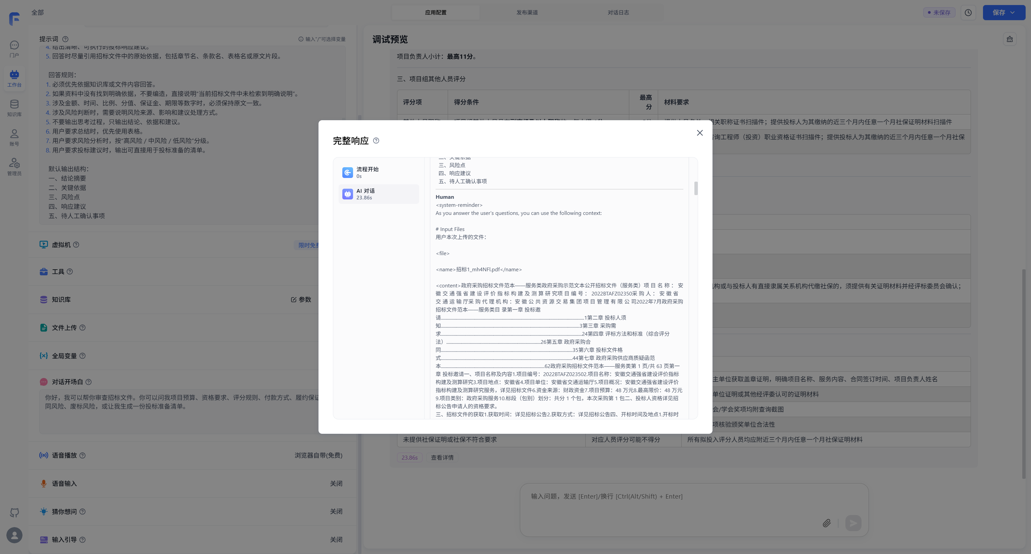This screenshot has height=554, width=1031.
Task: Click the 全局变量 braces icon
Action: click(44, 356)
